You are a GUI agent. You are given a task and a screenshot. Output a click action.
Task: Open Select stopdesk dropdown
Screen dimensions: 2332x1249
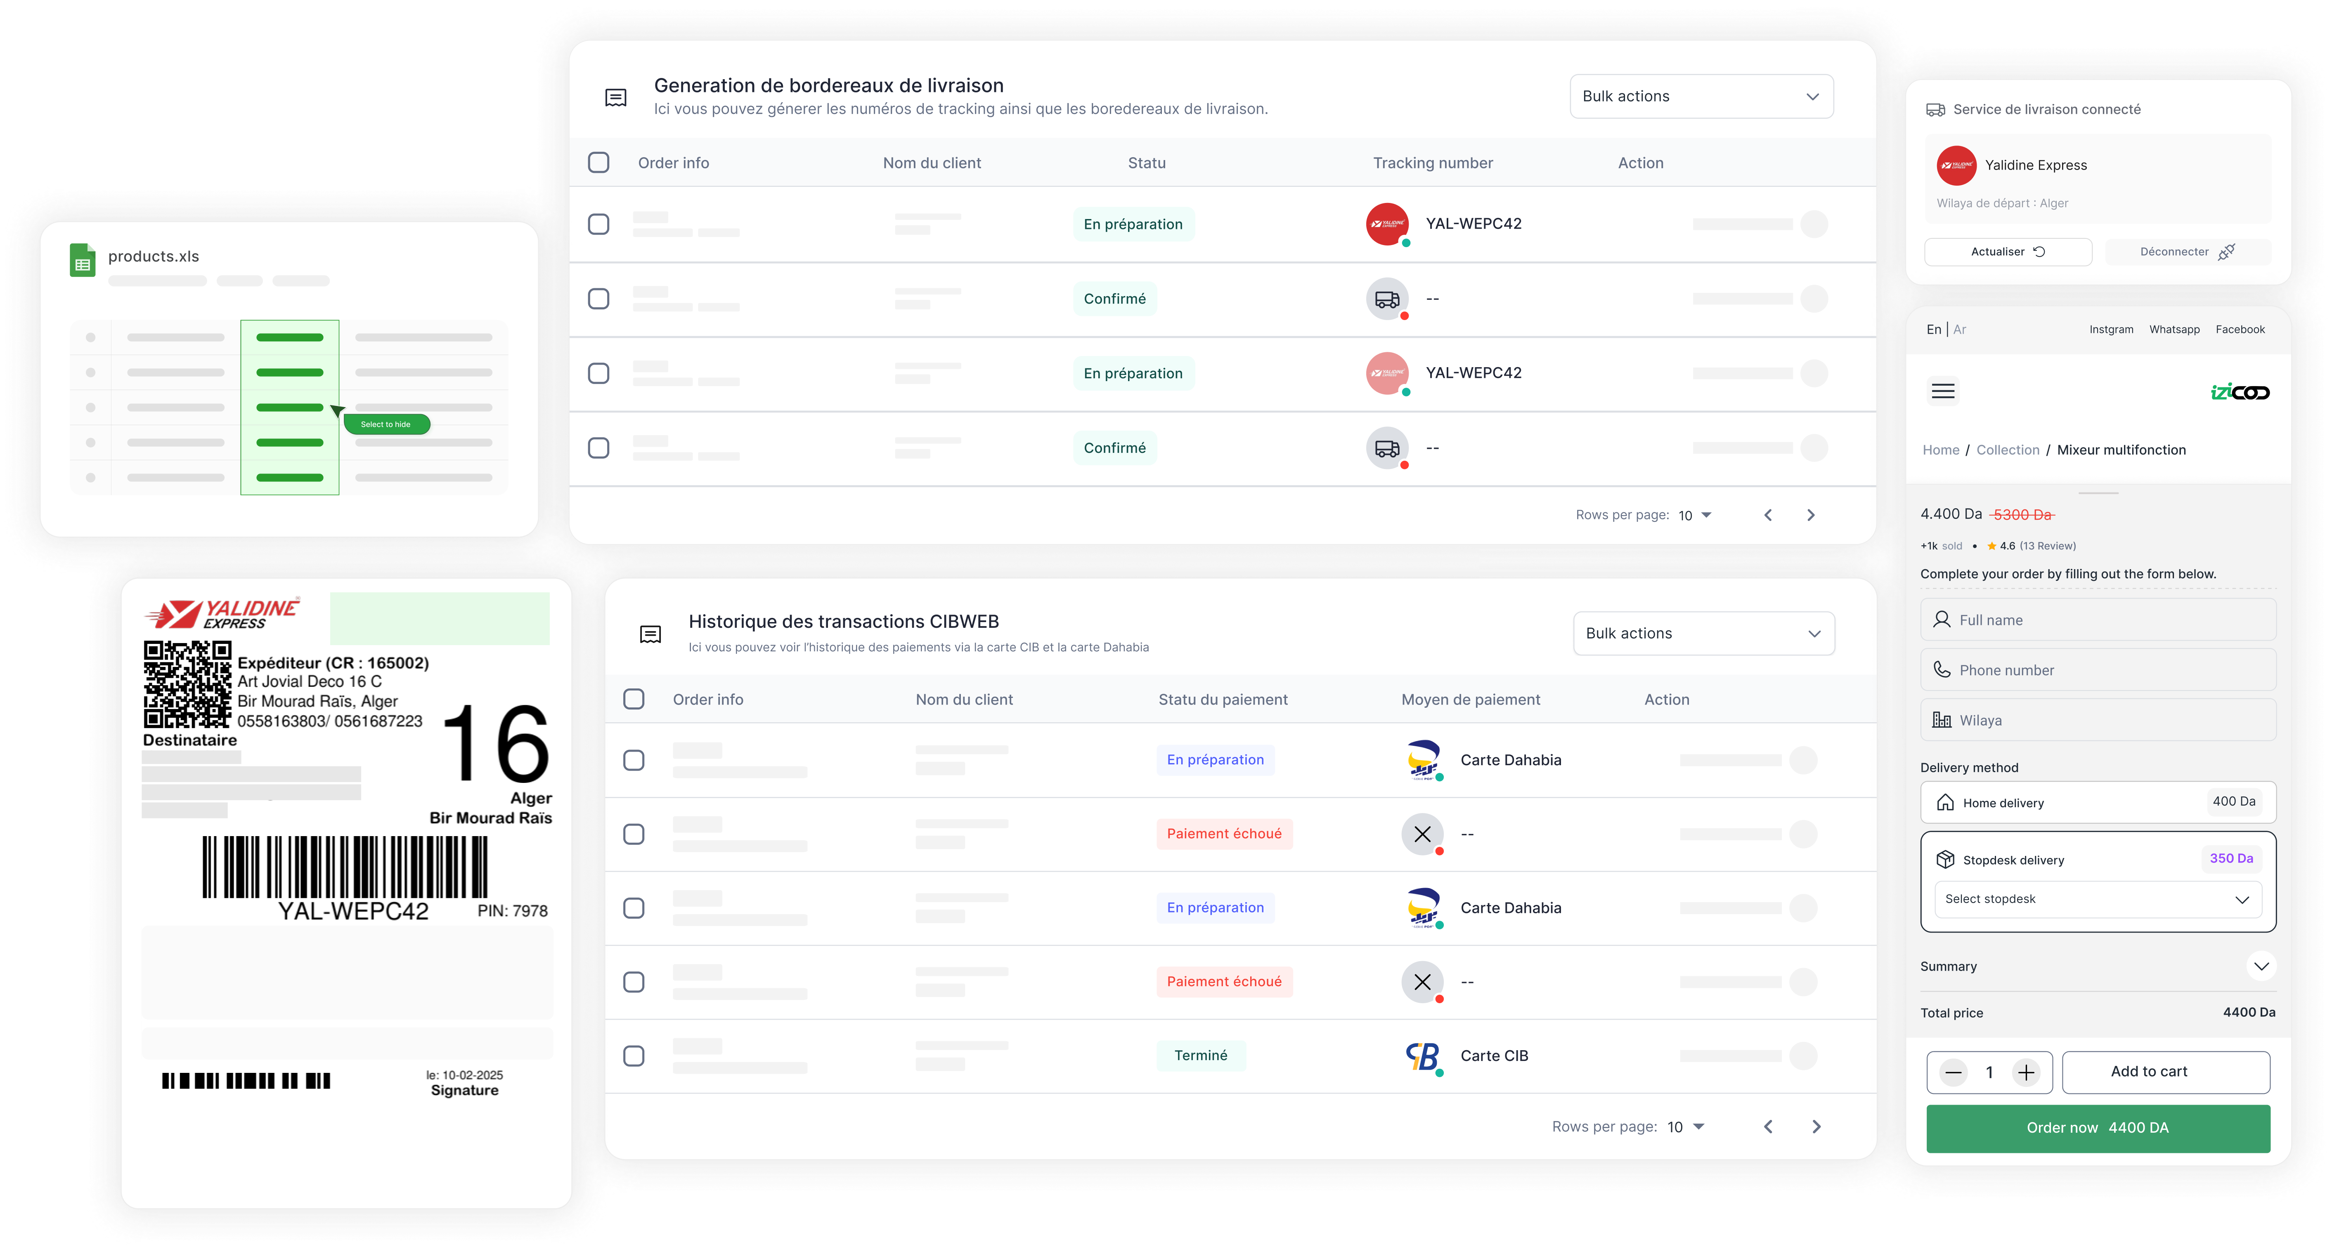pyautogui.click(x=2098, y=900)
